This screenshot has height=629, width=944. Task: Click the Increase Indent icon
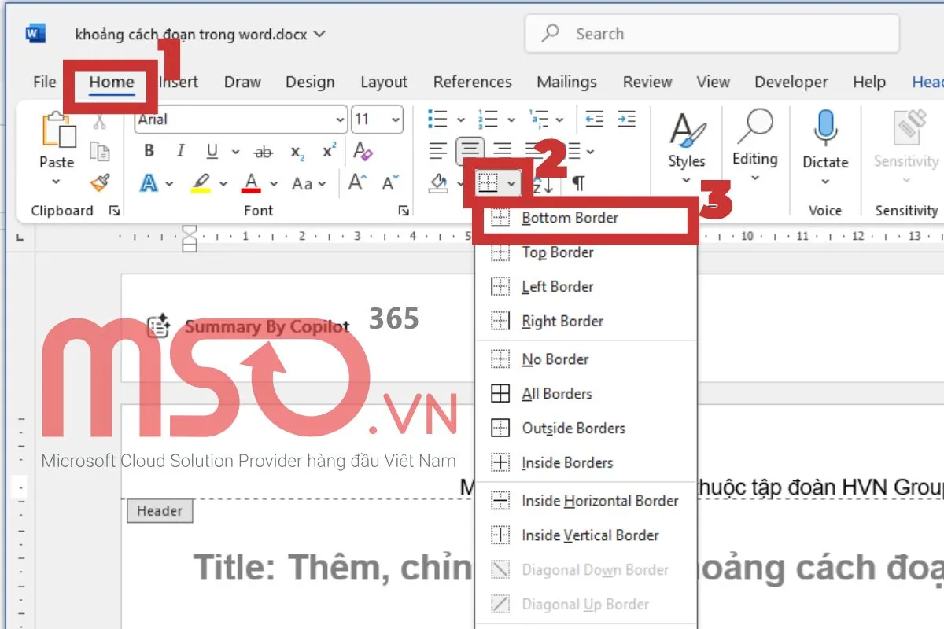[626, 120]
